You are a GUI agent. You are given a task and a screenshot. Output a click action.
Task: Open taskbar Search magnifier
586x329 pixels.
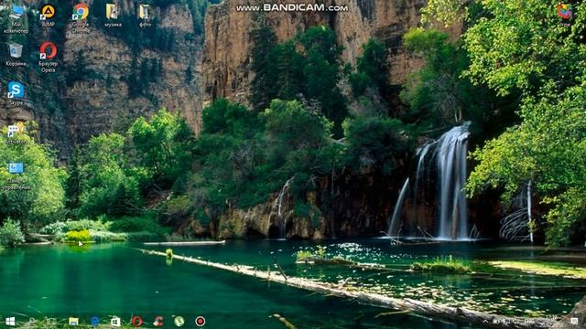[31, 321]
